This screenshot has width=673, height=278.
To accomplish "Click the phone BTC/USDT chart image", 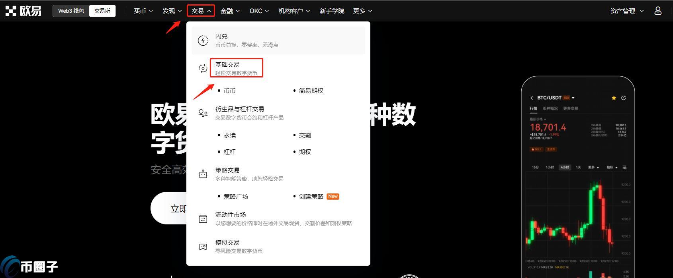I will 578,179.
